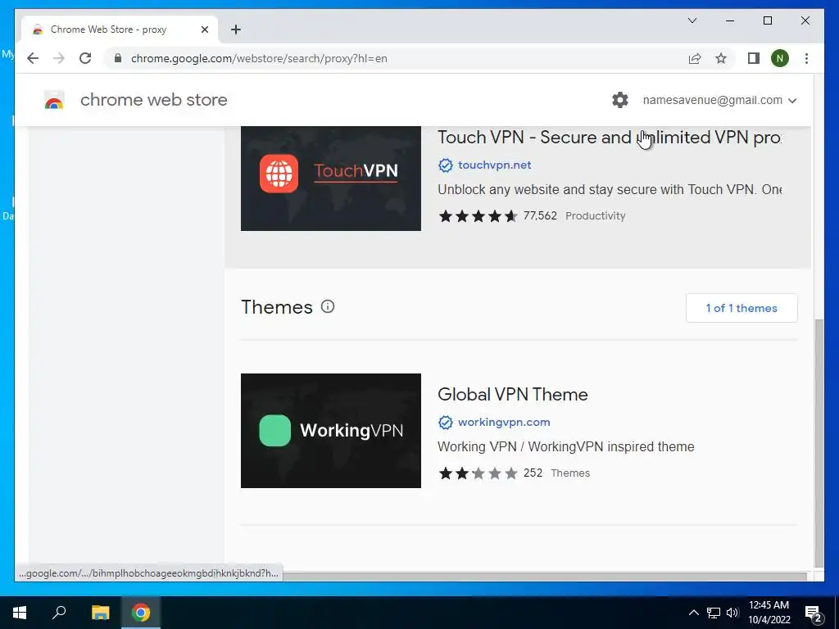The width and height of the screenshot is (839, 629).
Task: Click the Working VPN inspired theme description
Action: click(565, 446)
